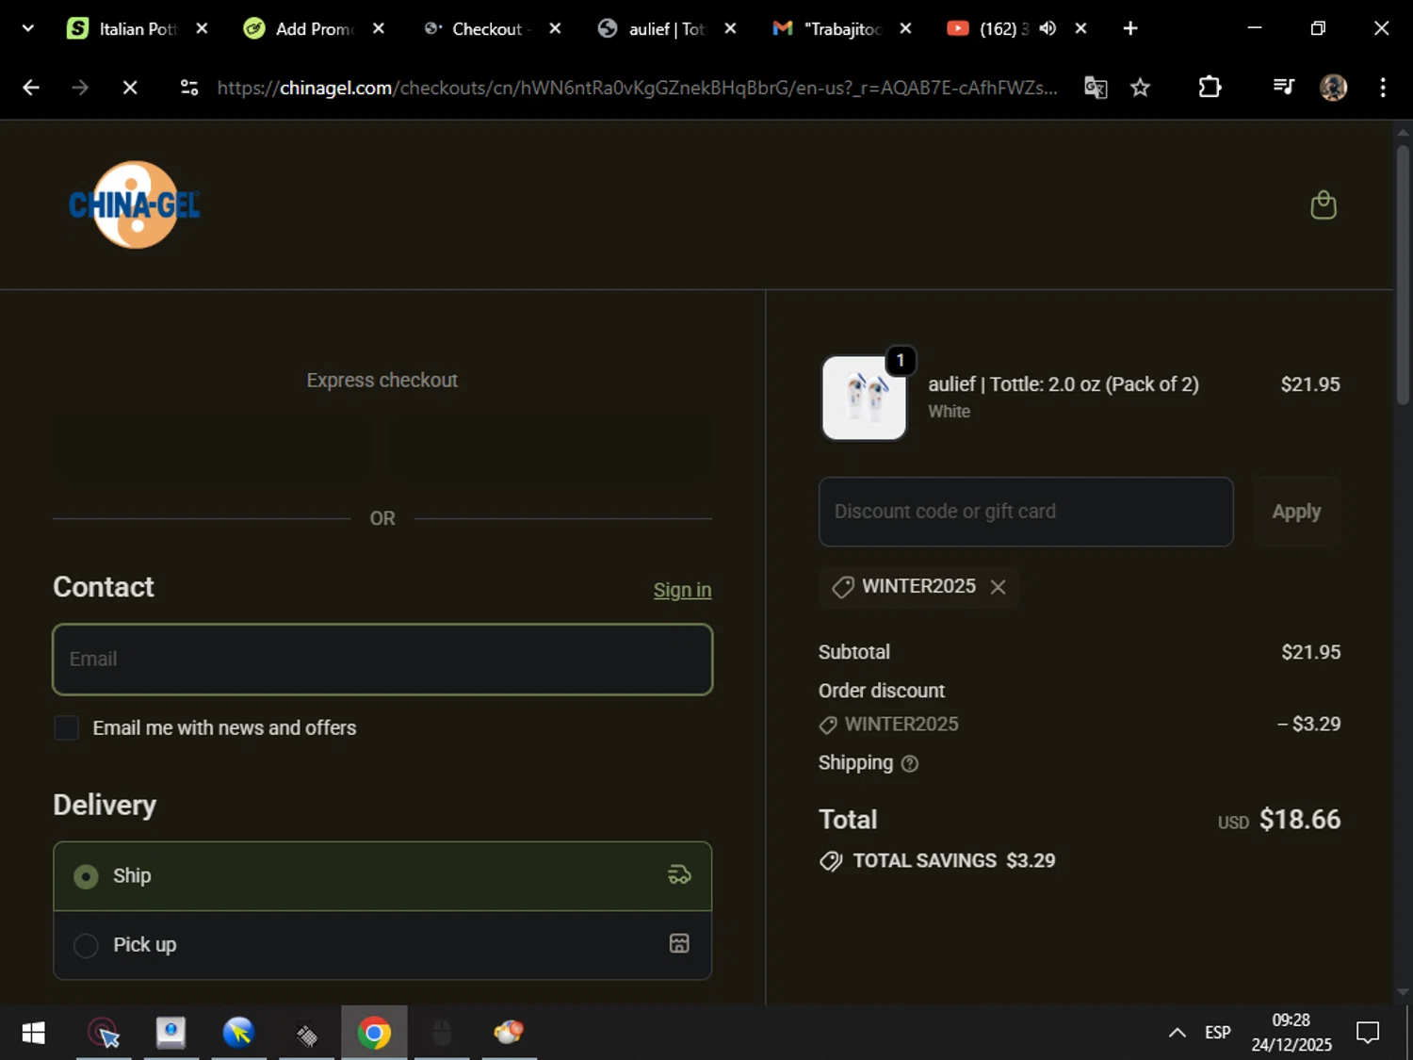This screenshot has height=1060, width=1413.
Task: Check Email me with news and offers
Action: coord(66,727)
